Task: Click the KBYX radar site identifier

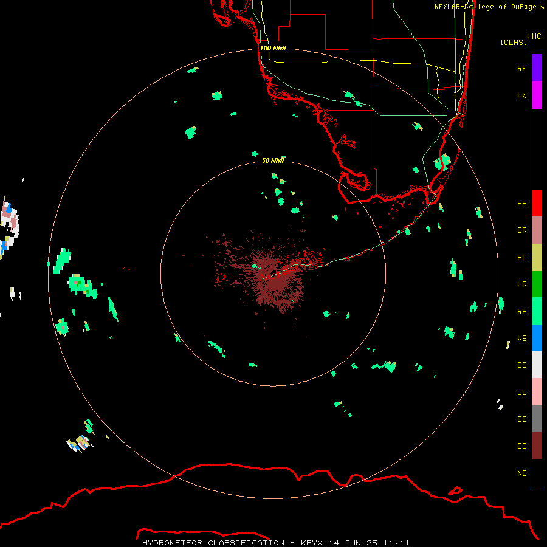Action: point(312,543)
